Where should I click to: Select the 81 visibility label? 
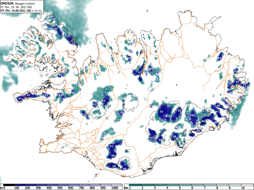coord(236,71)
